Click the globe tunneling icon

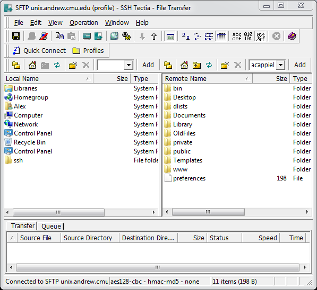coord(114,37)
